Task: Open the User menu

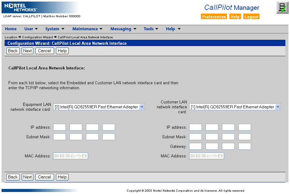Action: click(x=31, y=29)
